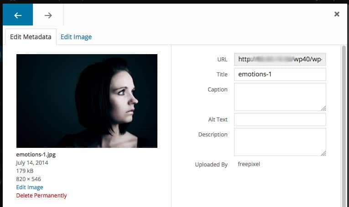Image resolution: width=349 pixels, height=207 pixels.
Task: Click the Caption box resize handle
Action: tap(323, 108)
